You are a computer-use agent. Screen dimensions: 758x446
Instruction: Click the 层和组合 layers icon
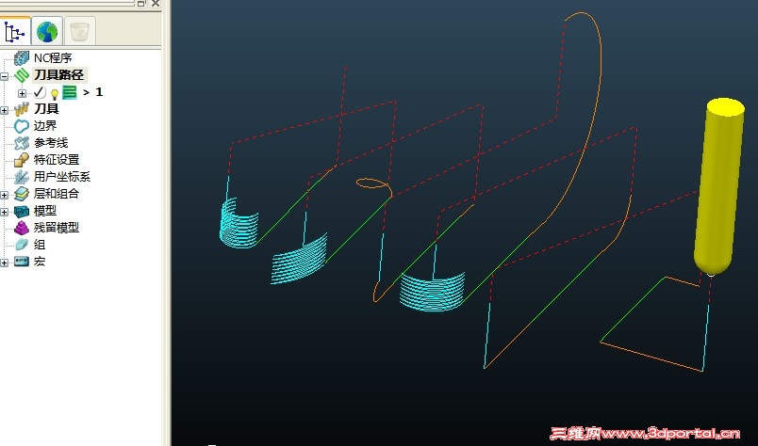coord(22,194)
